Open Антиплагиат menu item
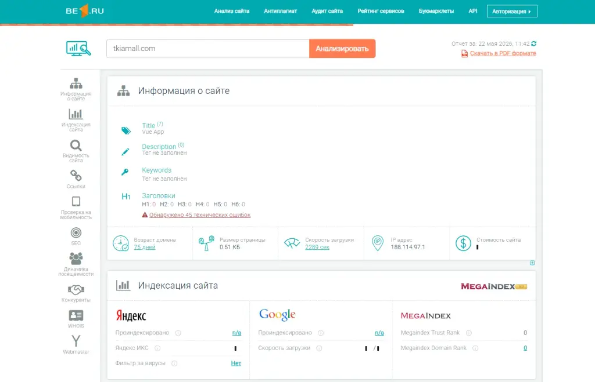This screenshot has width=595, height=382. click(281, 11)
